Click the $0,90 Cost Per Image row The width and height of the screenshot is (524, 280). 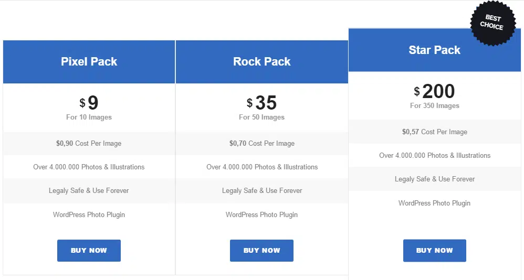[x=89, y=144]
